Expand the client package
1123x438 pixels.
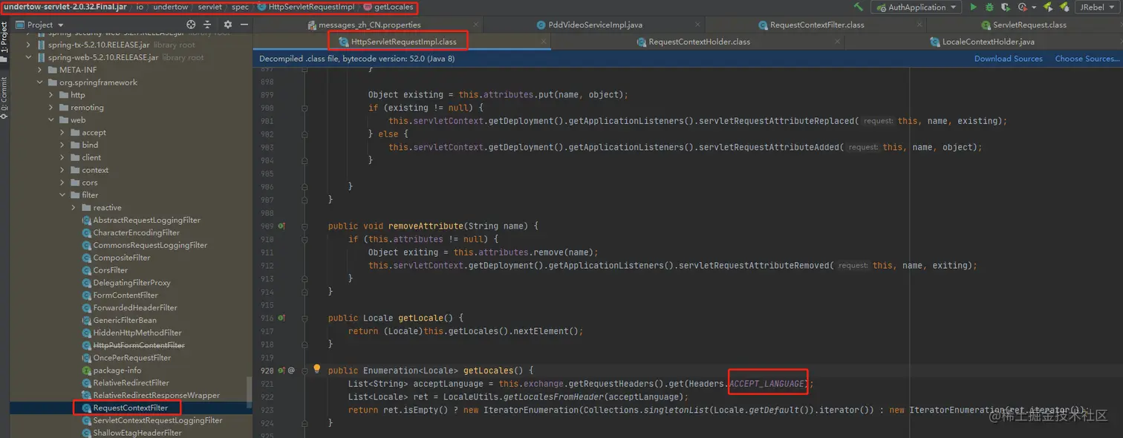63,157
